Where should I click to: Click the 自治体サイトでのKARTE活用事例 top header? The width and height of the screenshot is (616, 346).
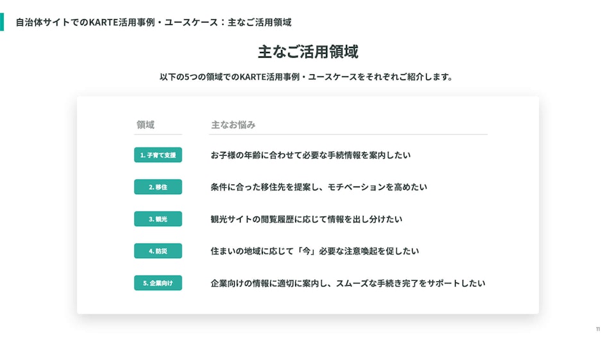pos(153,22)
